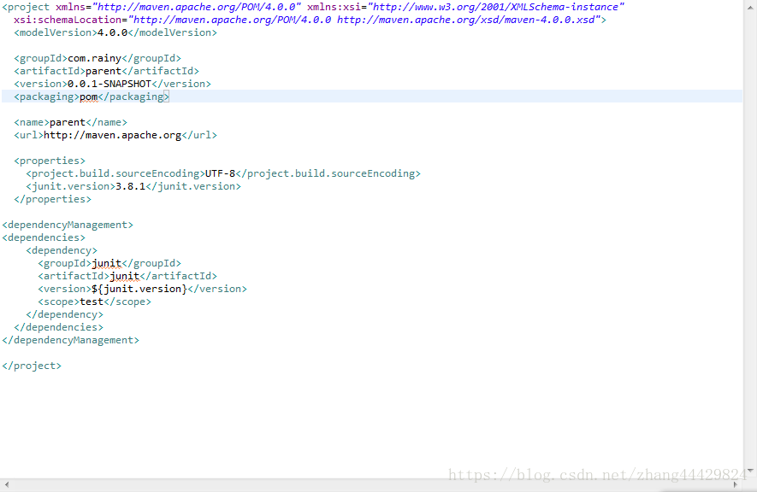
Task: Click the sourceEncoding value UTF-8
Action: click(x=220, y=173)
